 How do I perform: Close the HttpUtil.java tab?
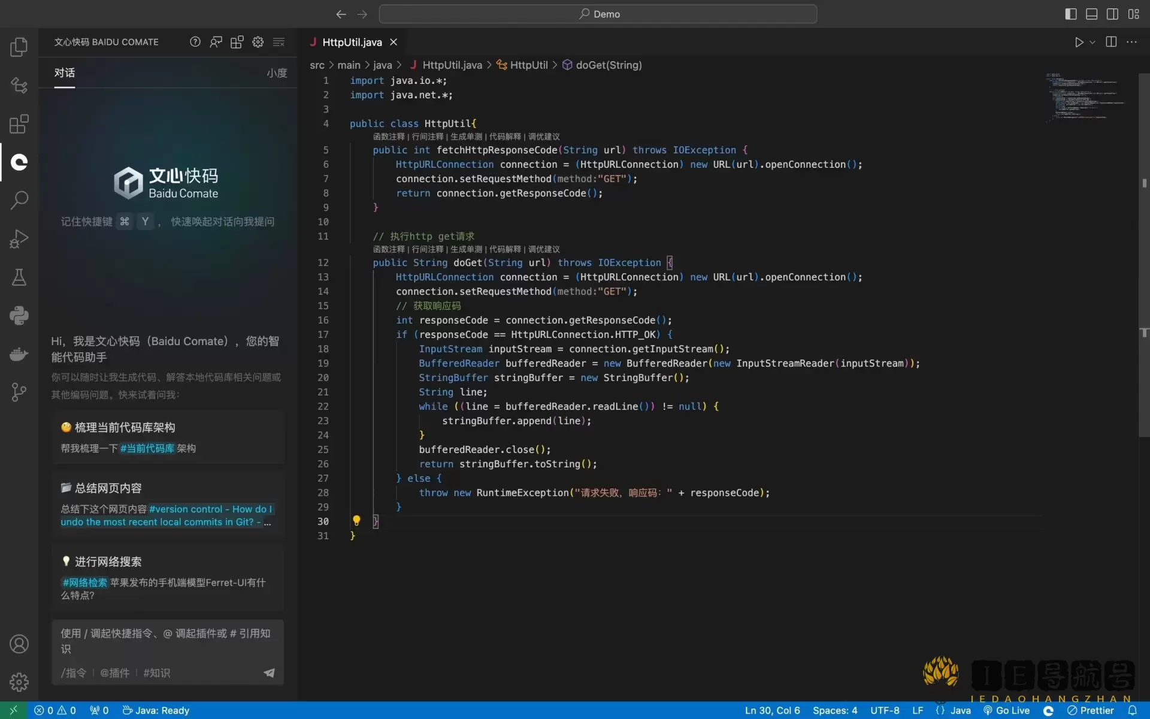point(394,42)
